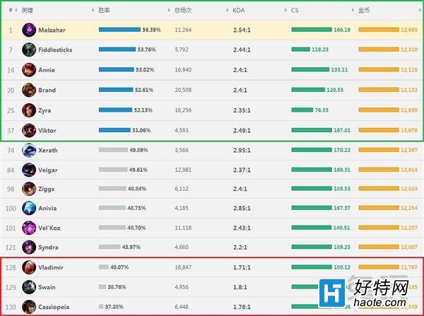
Task: Open the Vladimir name link
Action: click(51, 267)
